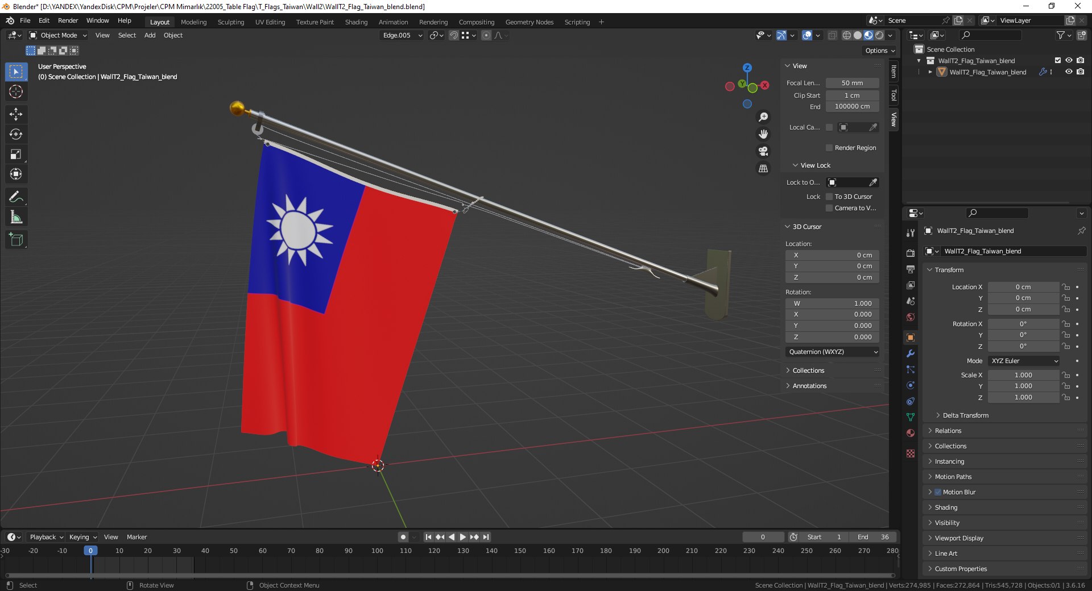The height and width of the screenshot is (591, 1092).
Task: Switch to the Shading workspace tab
Action: 356,22
